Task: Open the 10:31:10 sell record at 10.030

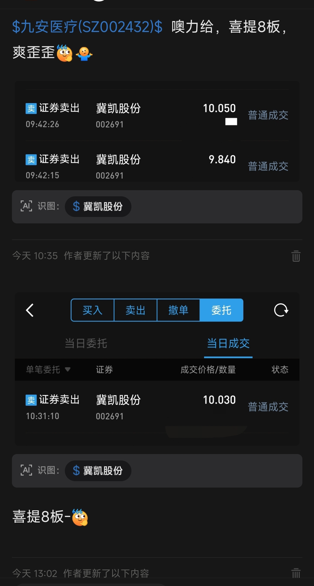Action: [157, 407]
